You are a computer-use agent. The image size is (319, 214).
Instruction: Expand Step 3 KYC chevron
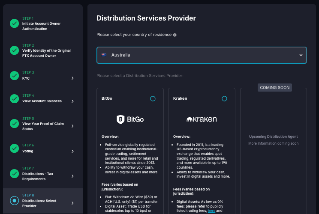pyautogui.click(x=72, y=78)
